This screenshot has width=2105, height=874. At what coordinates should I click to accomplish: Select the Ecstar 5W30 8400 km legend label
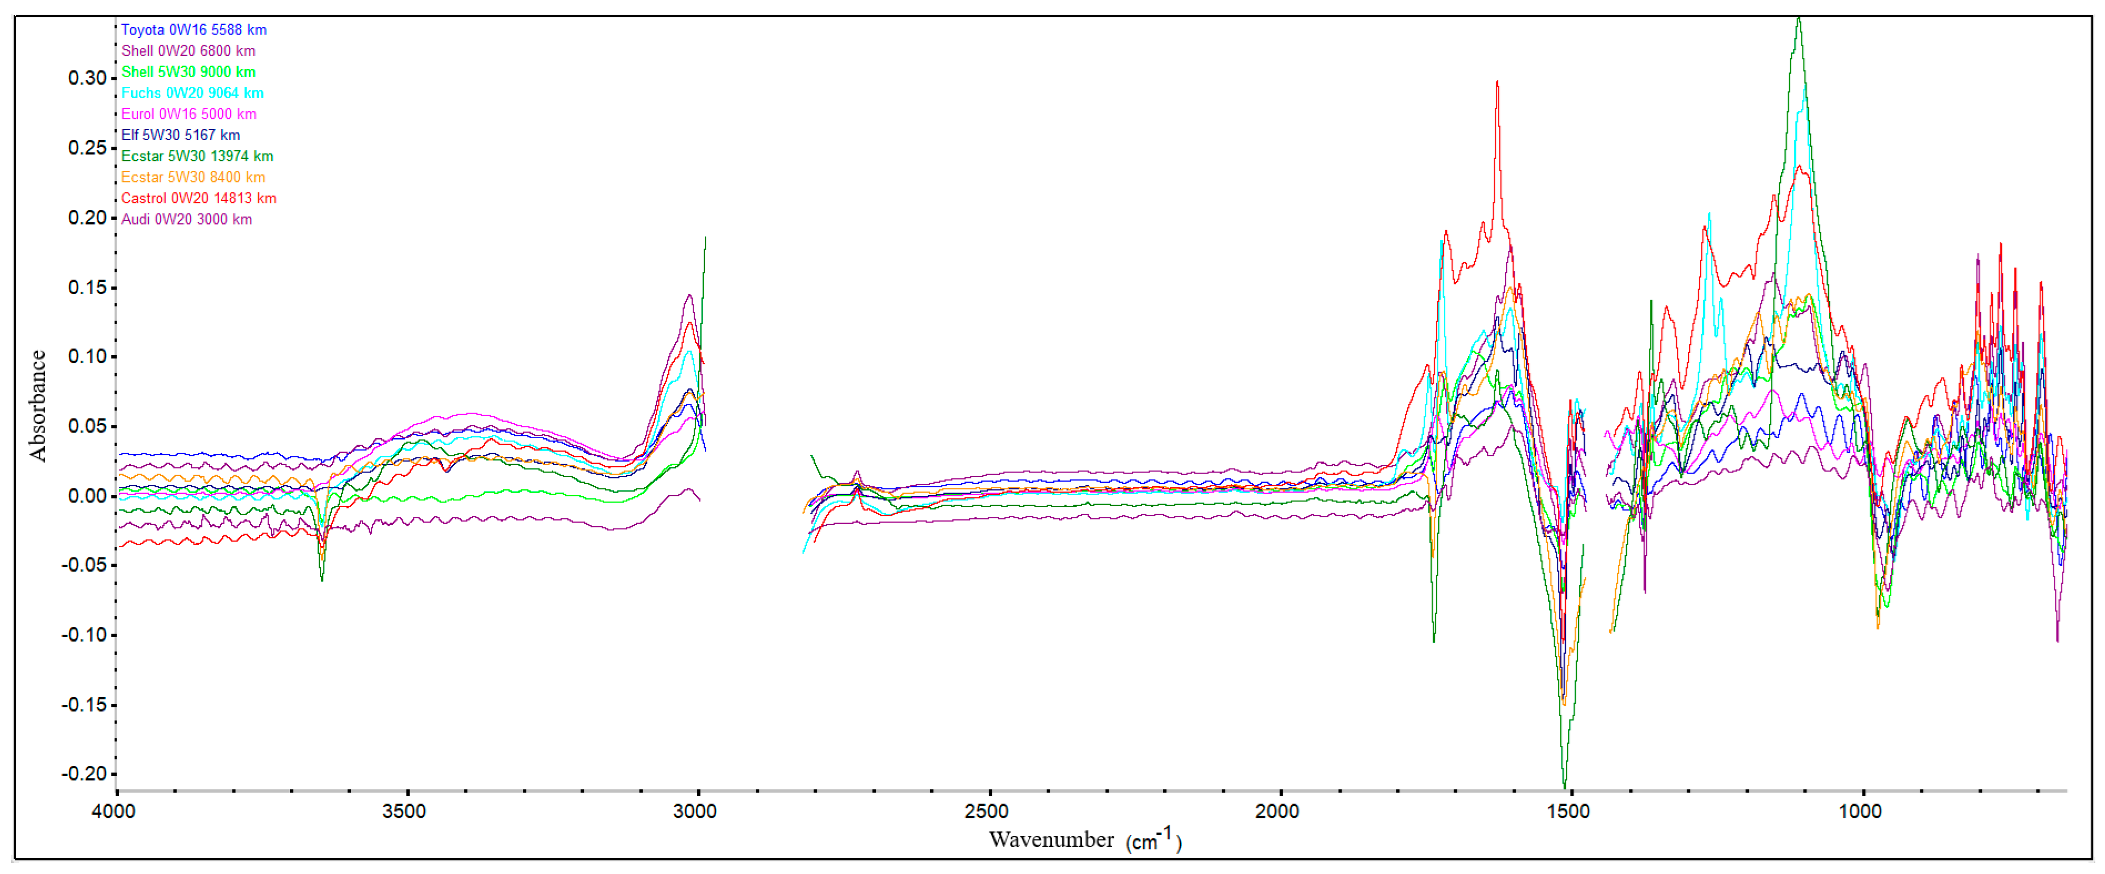pyautogui.click(x=193, y=177)
